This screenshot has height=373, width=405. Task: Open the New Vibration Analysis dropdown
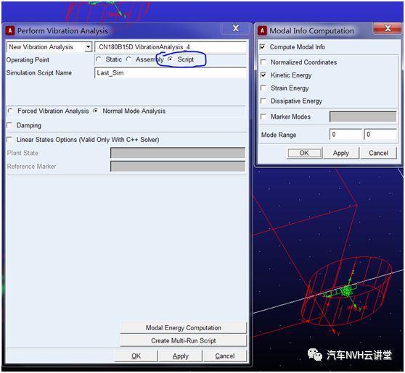click(x=88, y=47)
